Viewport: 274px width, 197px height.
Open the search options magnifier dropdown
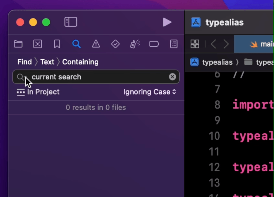[x=21, y=77]
